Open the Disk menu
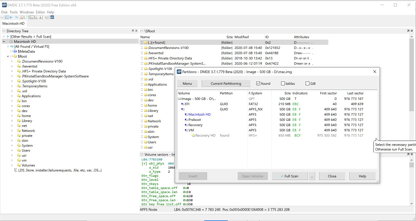This screenshot has height=221, width=416. point(4,12)
